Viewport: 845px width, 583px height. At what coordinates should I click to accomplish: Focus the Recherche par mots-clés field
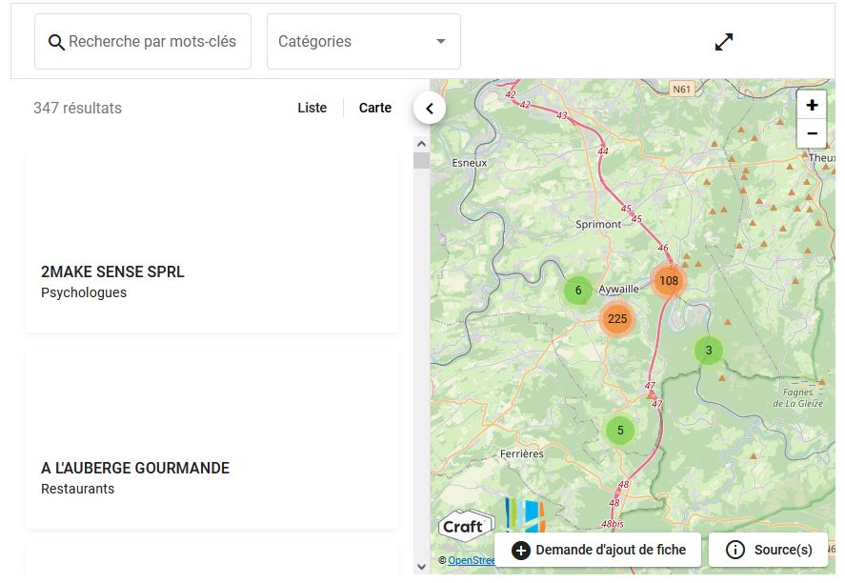click(x=143, y=42)
